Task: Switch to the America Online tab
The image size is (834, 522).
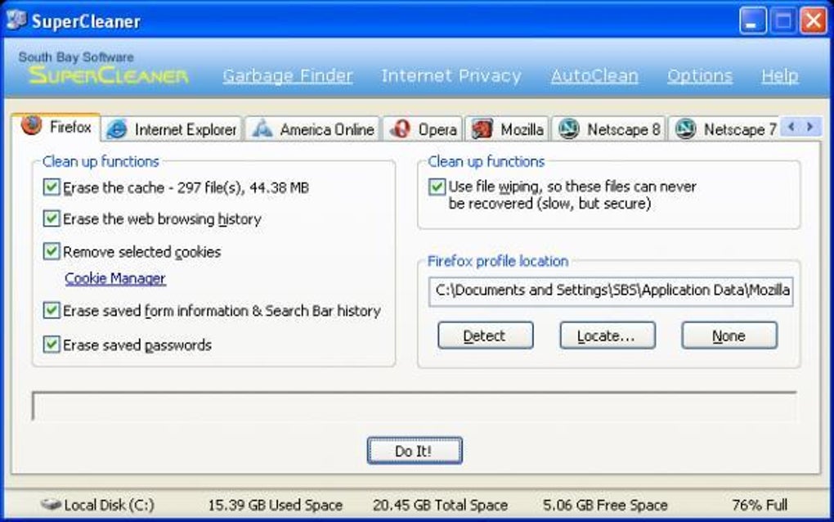Action: (313, 129)
